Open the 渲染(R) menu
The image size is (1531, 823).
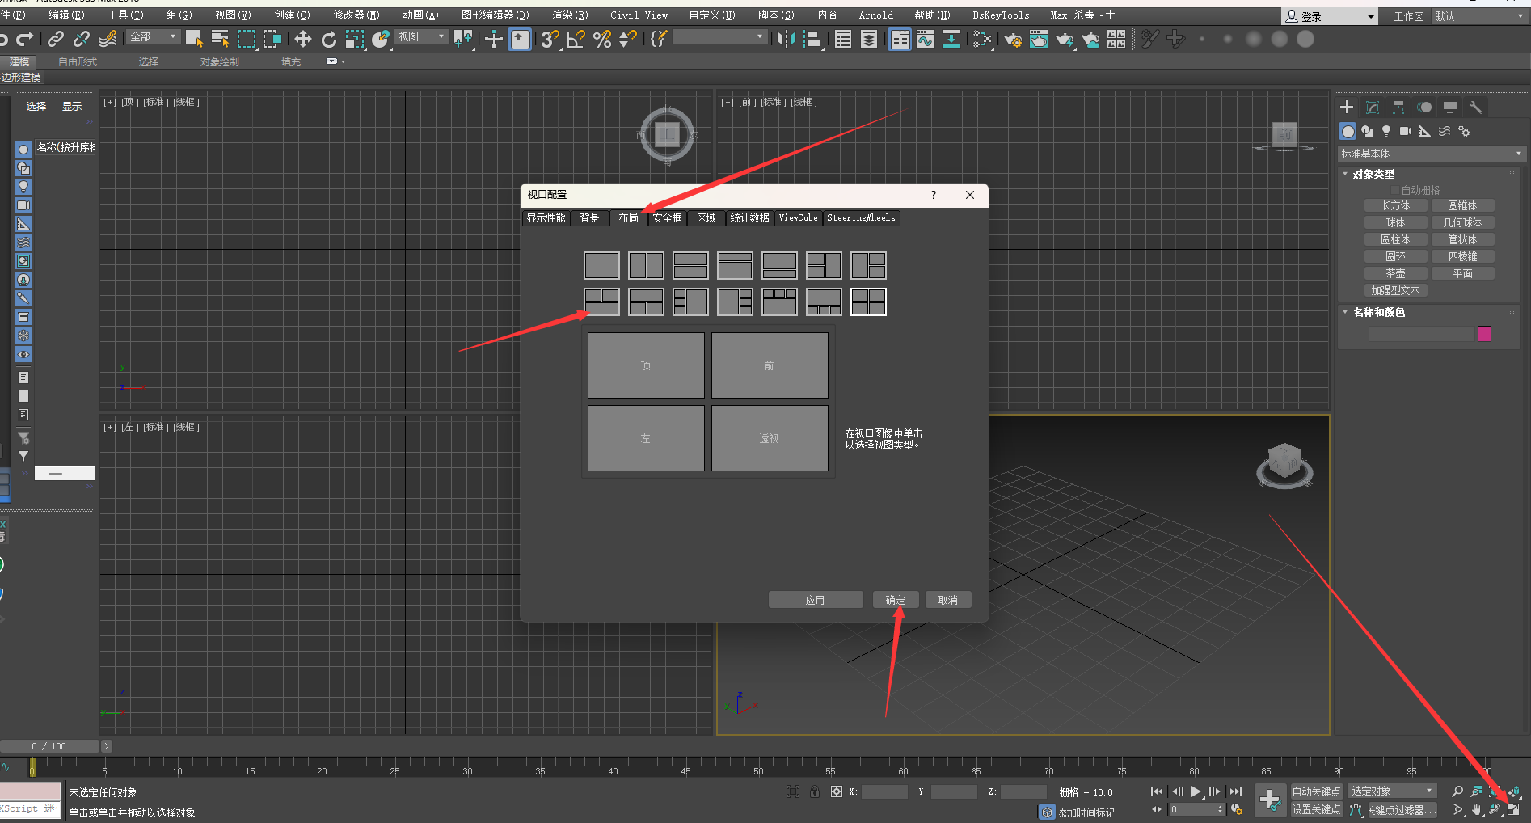[570, 15]
